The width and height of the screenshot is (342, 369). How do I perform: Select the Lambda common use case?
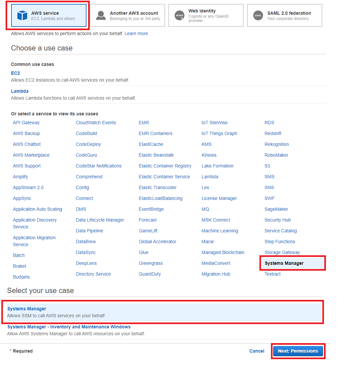point(20,91)
